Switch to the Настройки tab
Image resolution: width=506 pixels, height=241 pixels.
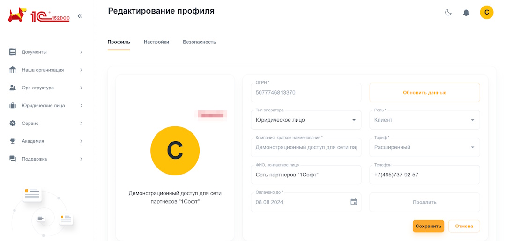point(156,42)
